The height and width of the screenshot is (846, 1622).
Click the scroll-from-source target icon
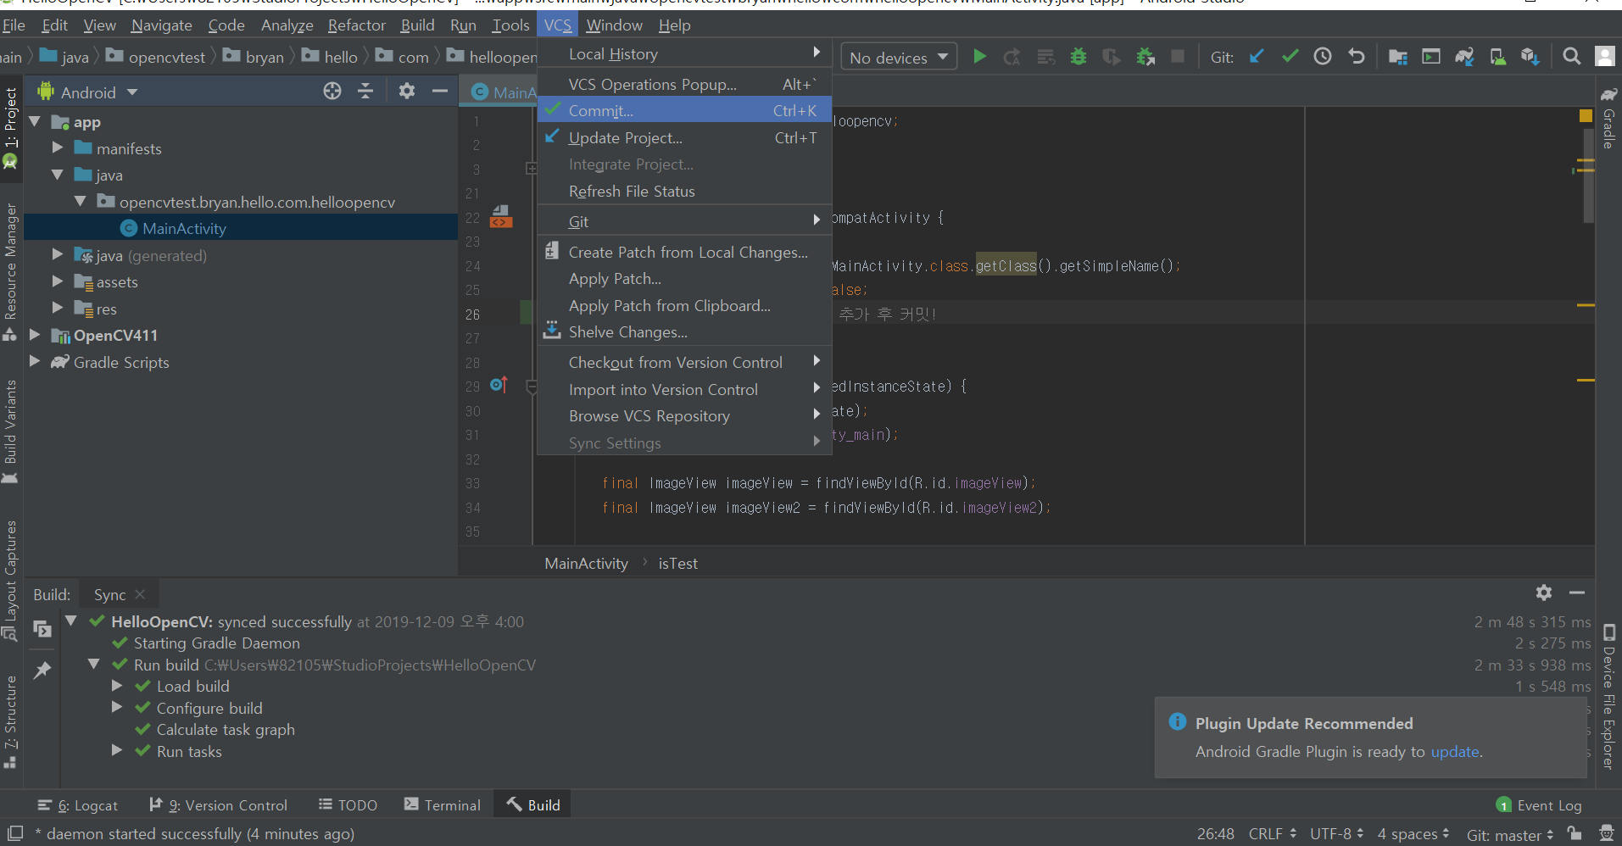pos(332,91)
